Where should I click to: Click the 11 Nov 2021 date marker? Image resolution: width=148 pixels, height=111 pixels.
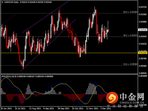(92, 108)
